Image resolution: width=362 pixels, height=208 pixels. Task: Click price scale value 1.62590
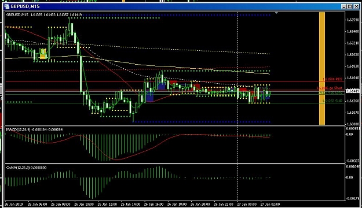pos(353,20)
